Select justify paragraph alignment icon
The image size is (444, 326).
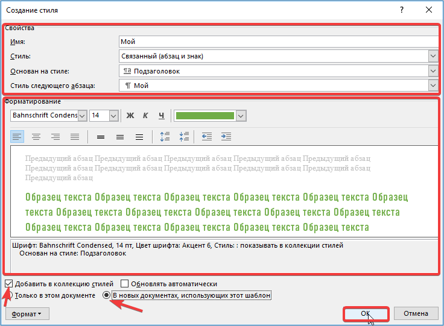(x=75, y=137)
